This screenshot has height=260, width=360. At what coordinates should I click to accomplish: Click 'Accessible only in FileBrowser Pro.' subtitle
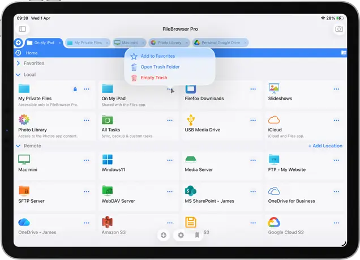[x=48, y=105]
